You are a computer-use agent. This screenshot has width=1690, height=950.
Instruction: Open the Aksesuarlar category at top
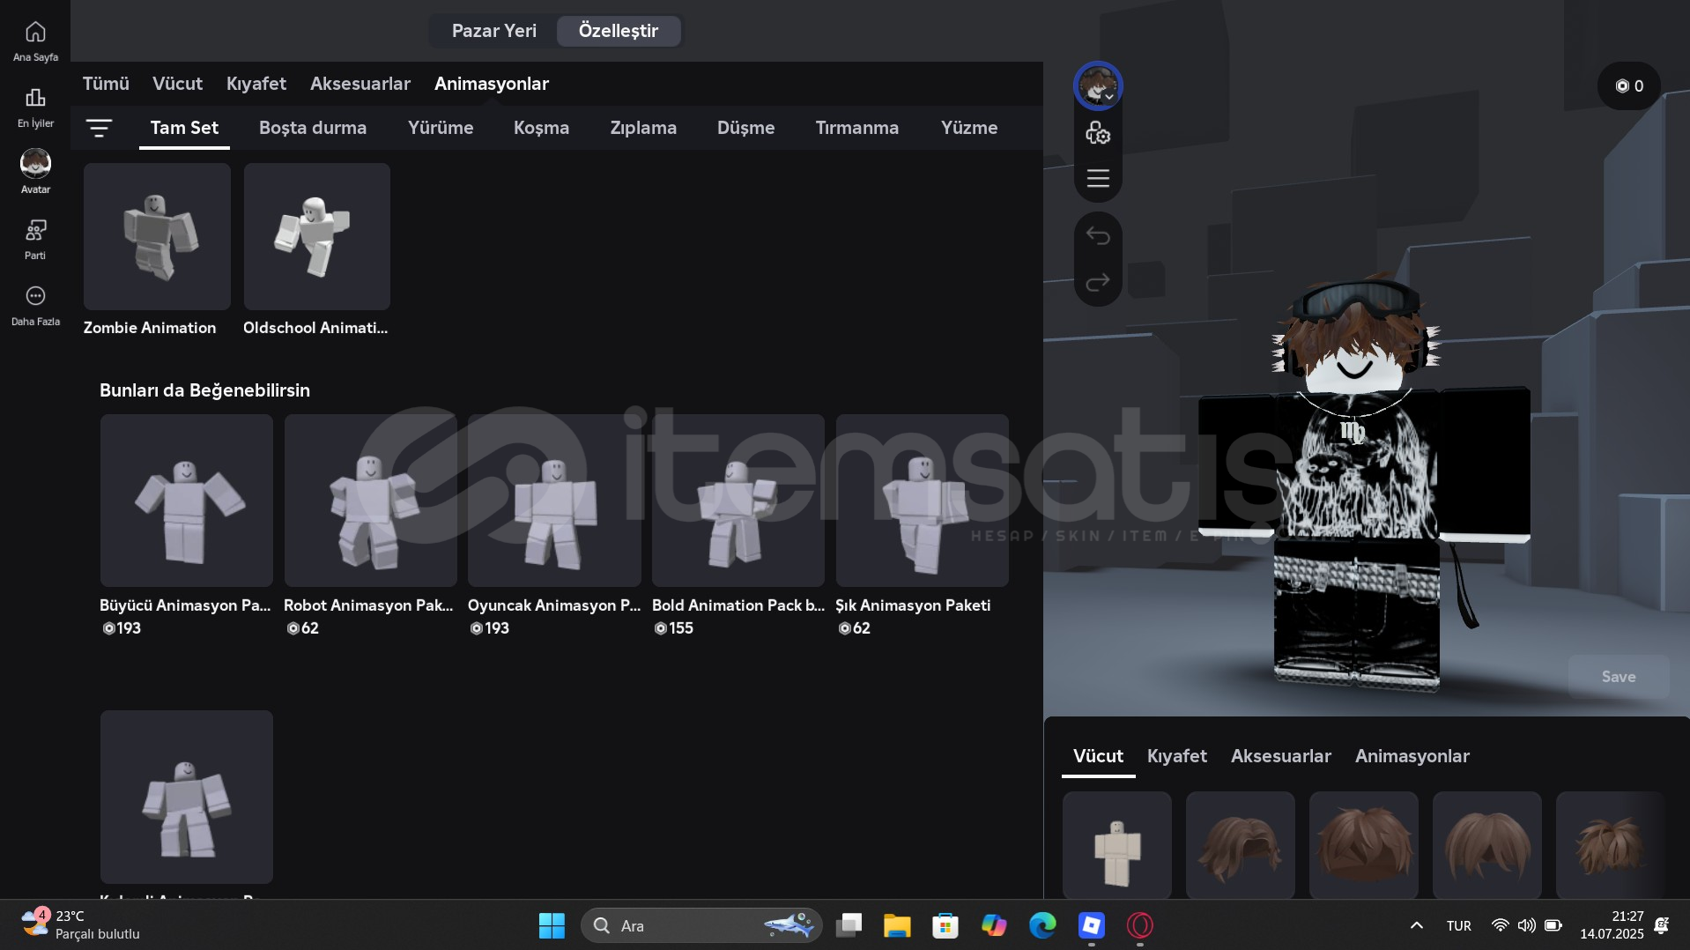360,84
